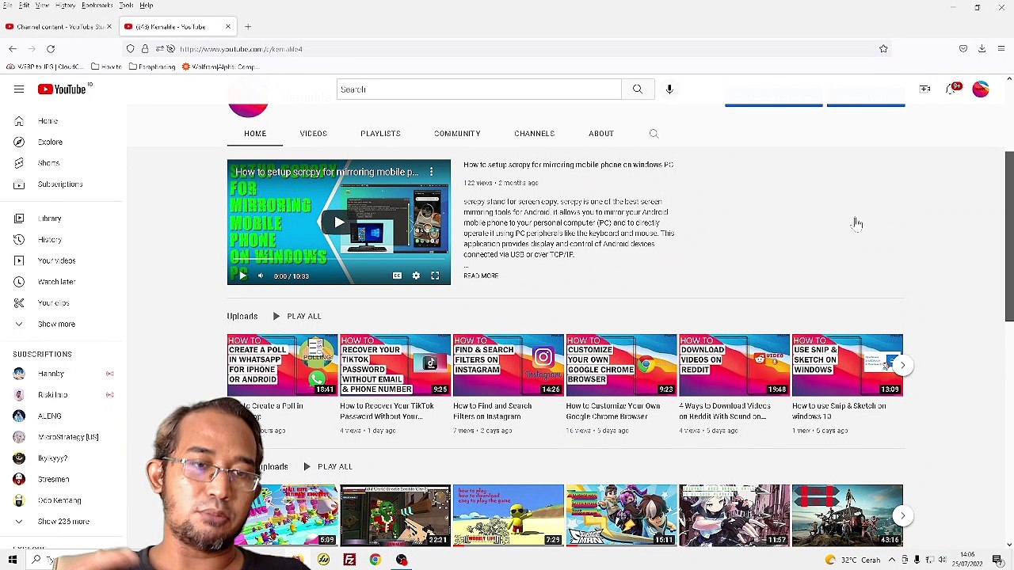
Task: Expand the description with READ MORE
Action: (481, 275)
